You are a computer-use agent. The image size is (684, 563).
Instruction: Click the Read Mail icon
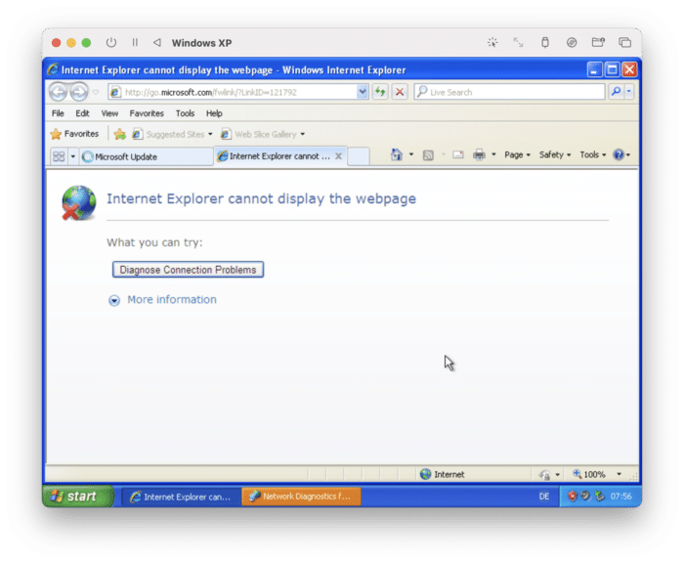pos(458,155)
